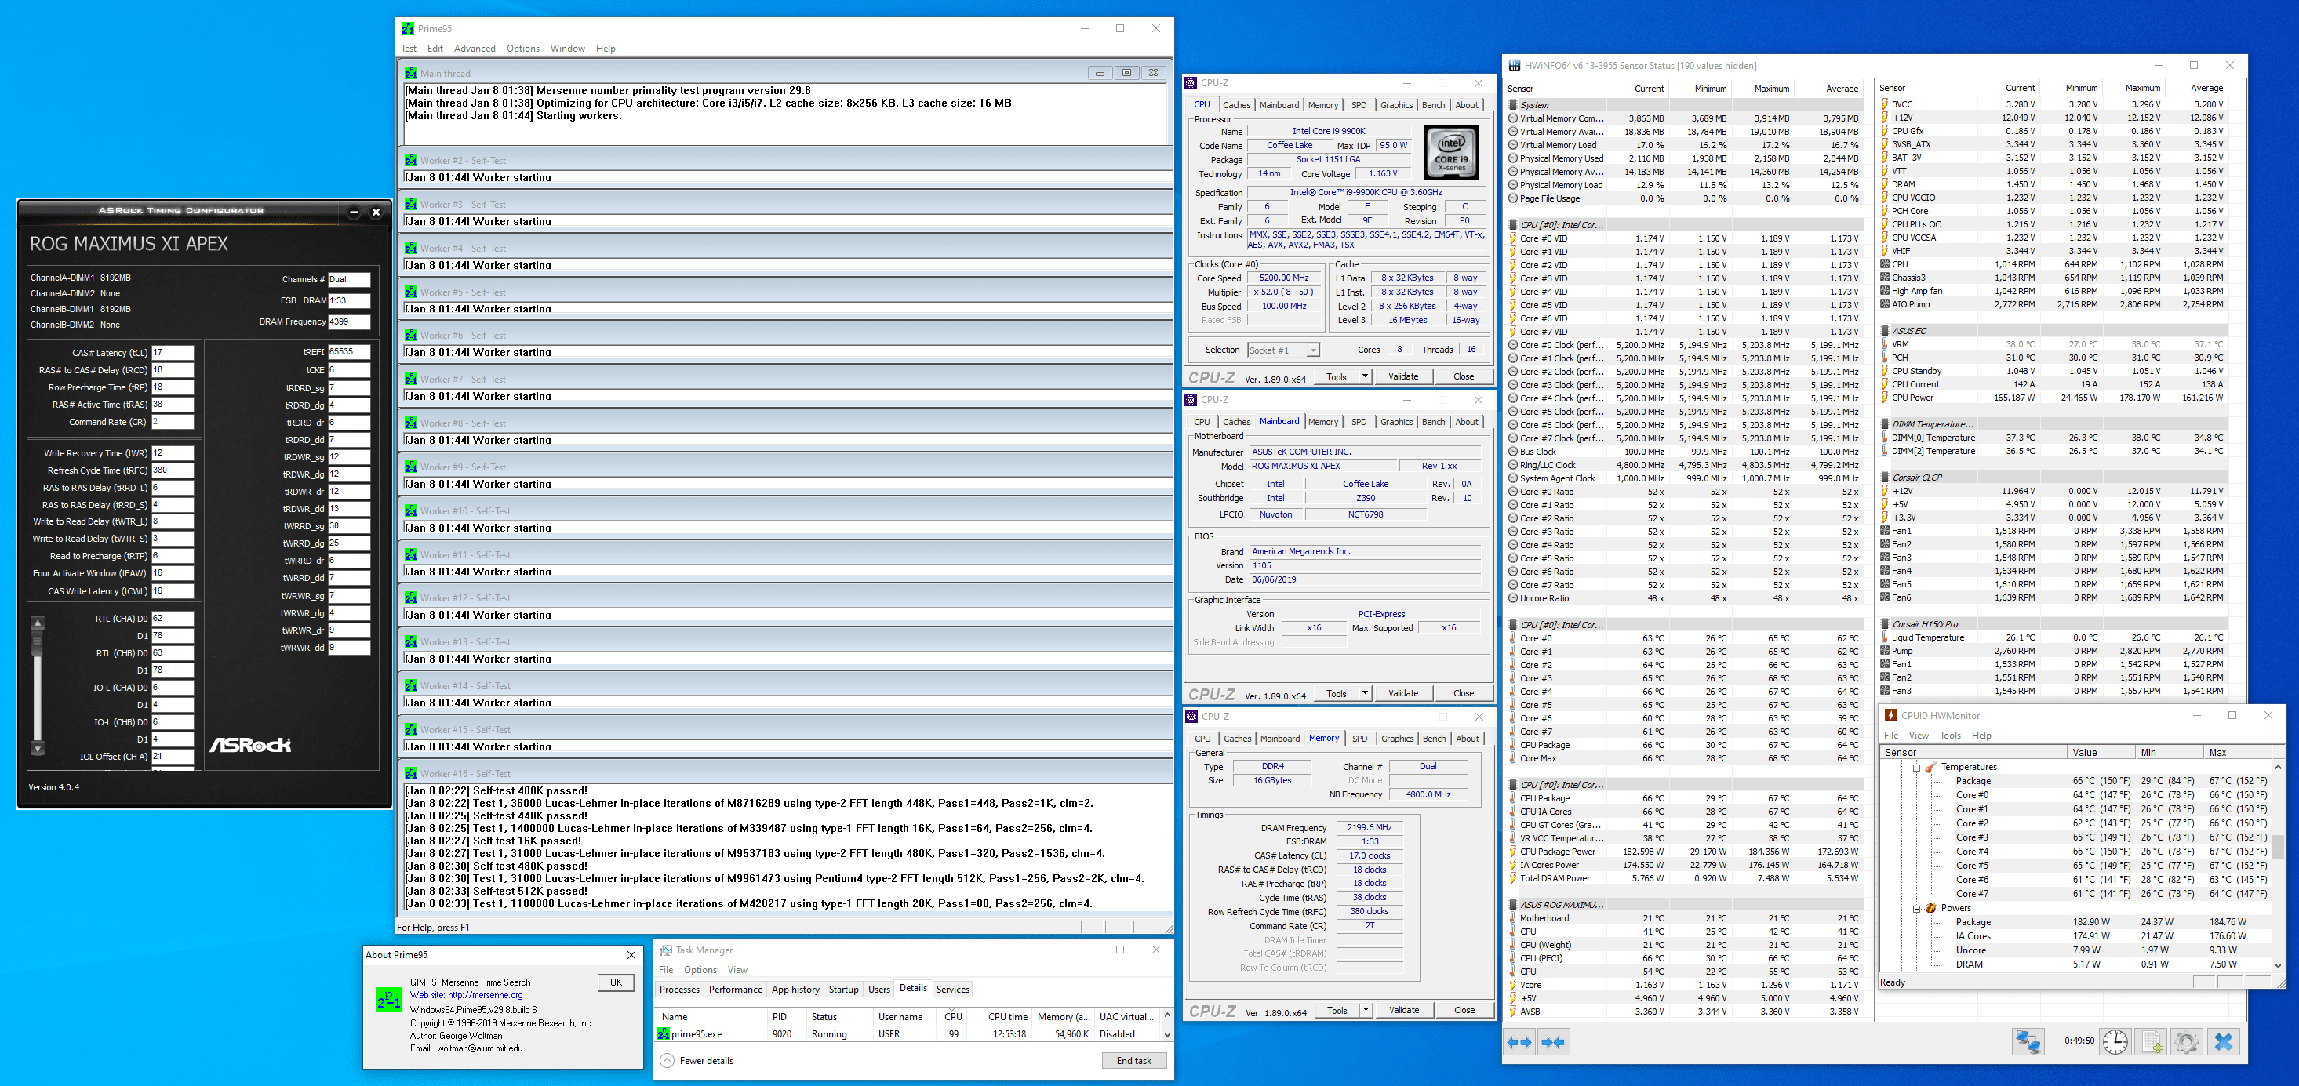Click Main thread child window restore icon
2299x1086 pixels.
pyautogui.click(x=1126, y=73)
